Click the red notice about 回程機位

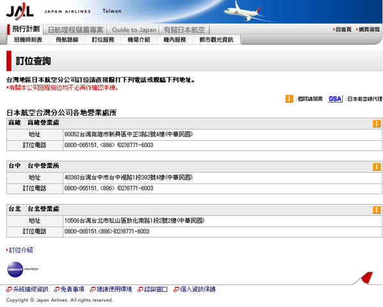click(63, 88)
